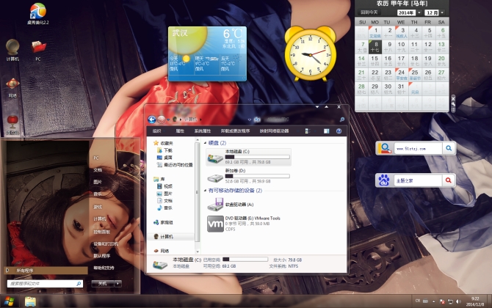The image size is (492, 308).
Task: Click the calendar gadget wrench settings icon
Action: (453, 104)
